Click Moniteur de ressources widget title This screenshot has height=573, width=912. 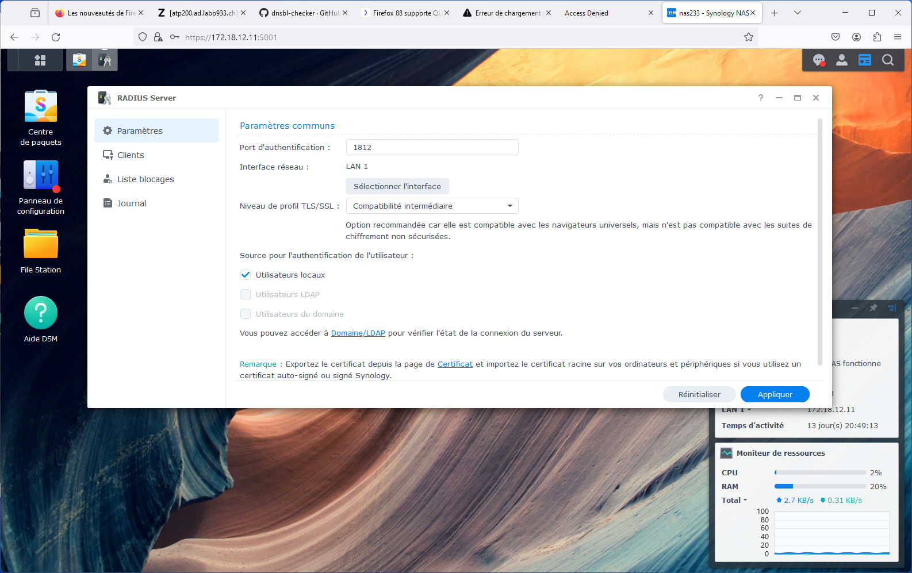[x=781, y=453]
